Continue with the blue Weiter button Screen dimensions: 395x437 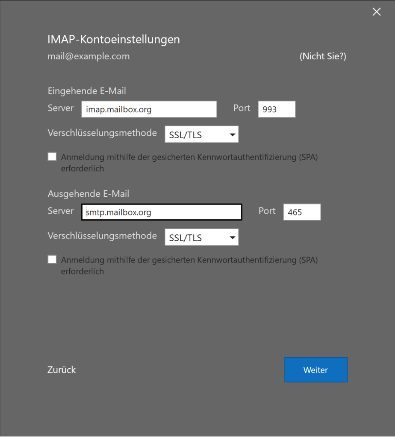click(316, 370)
